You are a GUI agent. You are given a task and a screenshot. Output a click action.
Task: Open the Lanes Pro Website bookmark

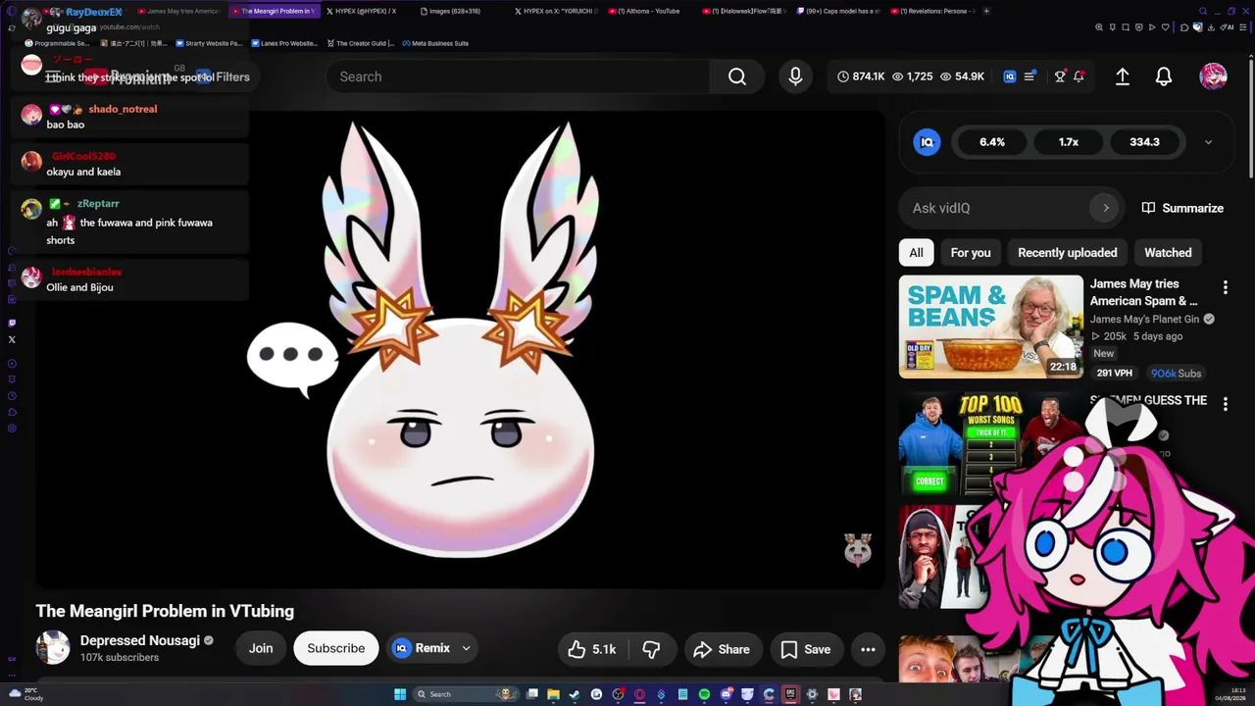pyautogui.click(x=284, y=43)
